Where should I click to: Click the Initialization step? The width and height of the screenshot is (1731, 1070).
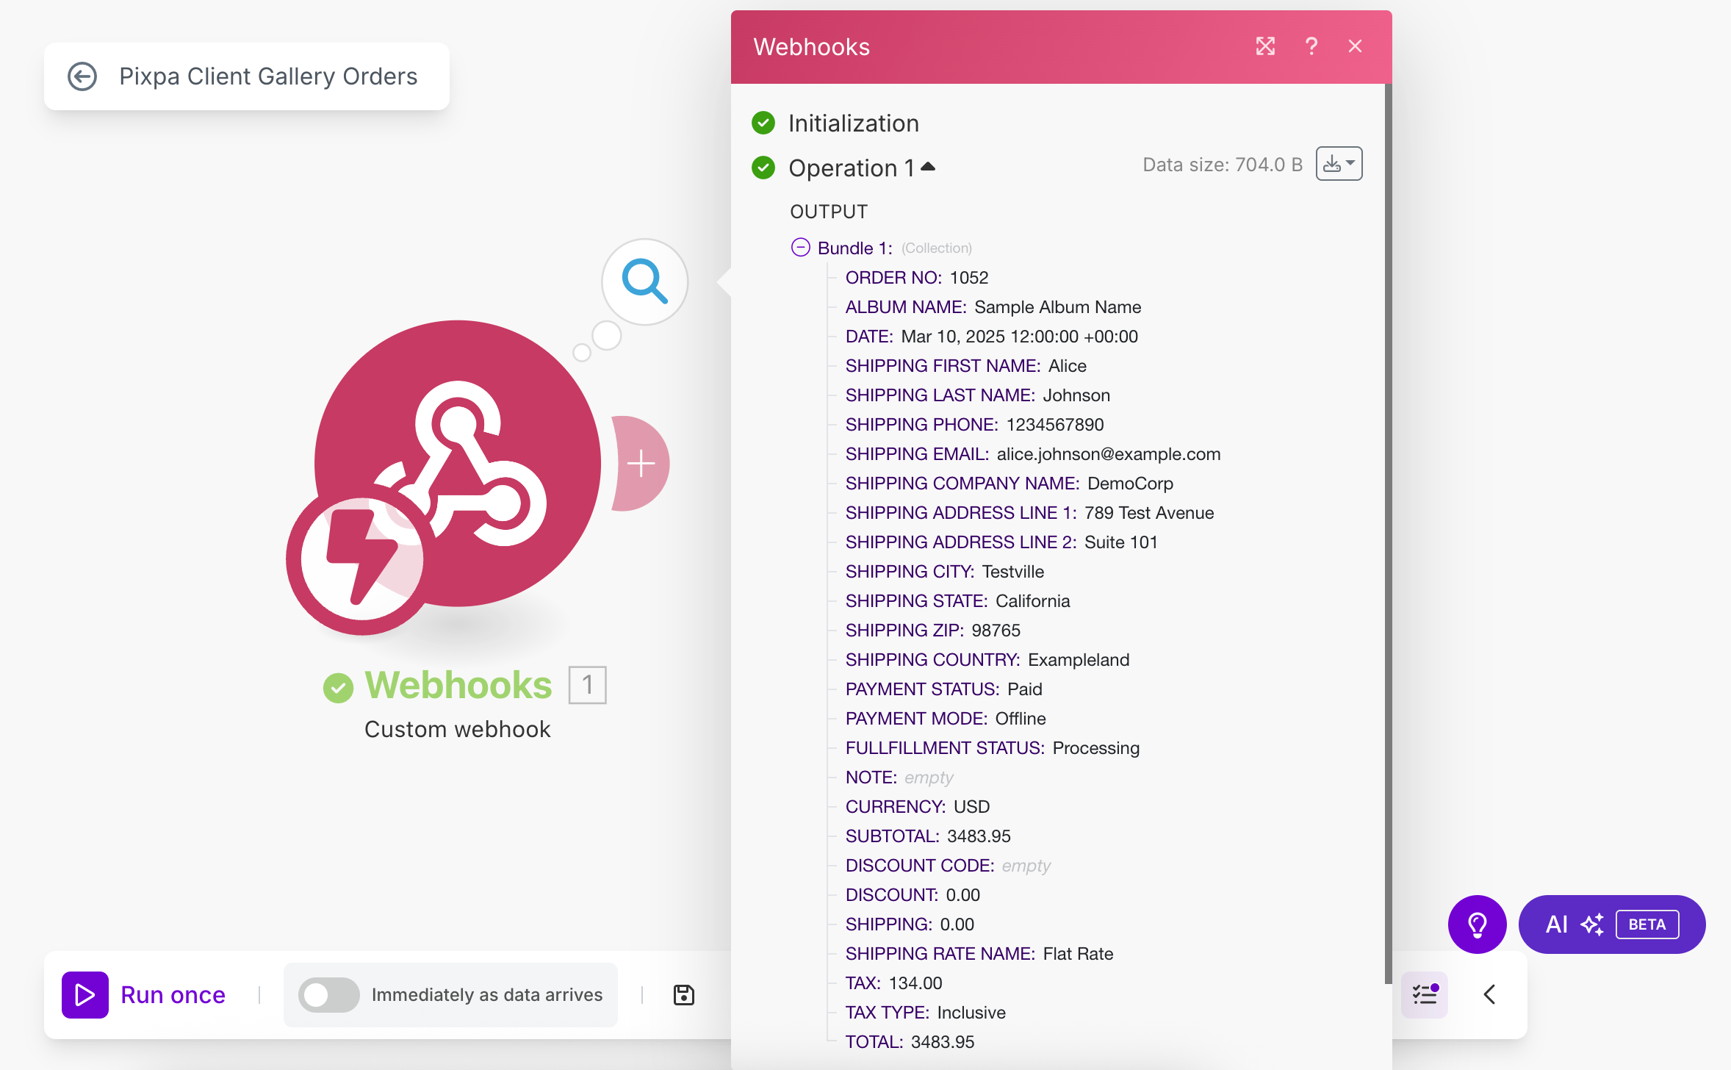pos(853,123)
